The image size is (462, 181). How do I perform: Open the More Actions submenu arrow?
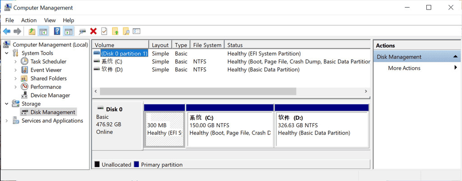tap(456, 68)
